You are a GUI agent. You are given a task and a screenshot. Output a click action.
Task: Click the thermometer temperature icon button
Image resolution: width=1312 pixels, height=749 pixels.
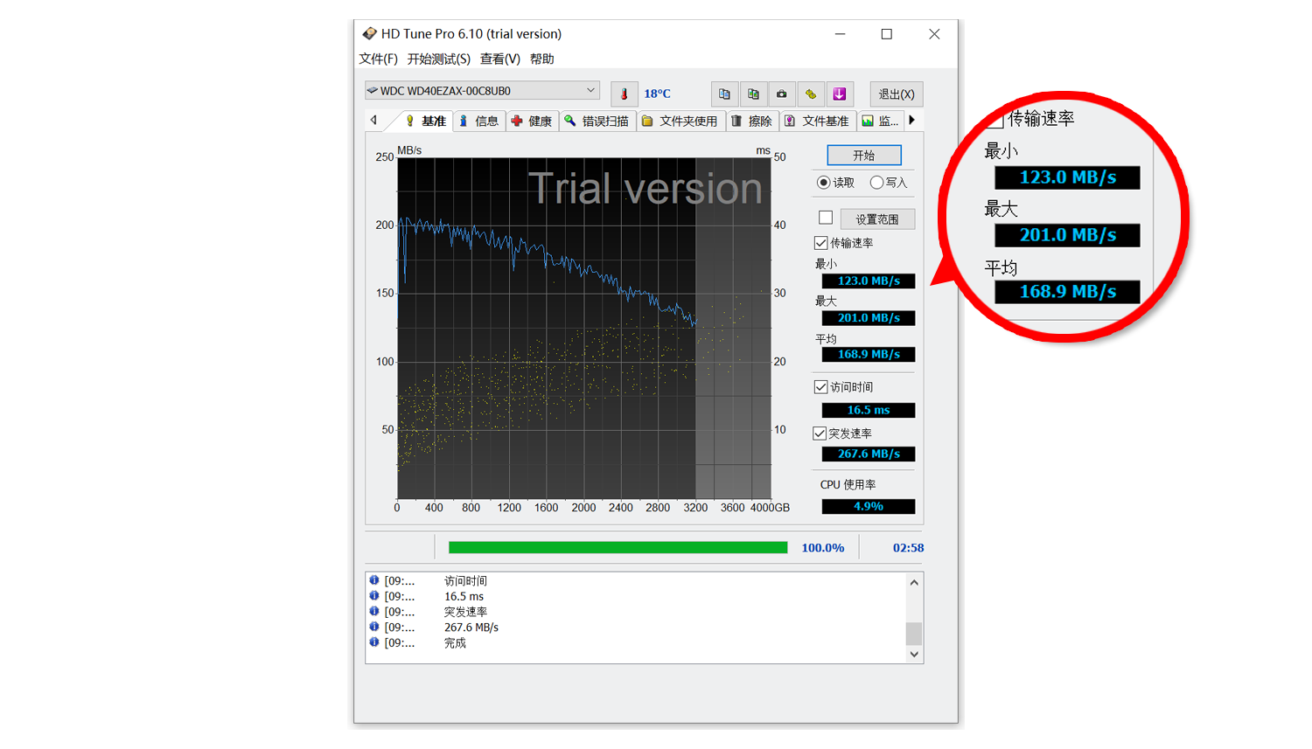624,94
